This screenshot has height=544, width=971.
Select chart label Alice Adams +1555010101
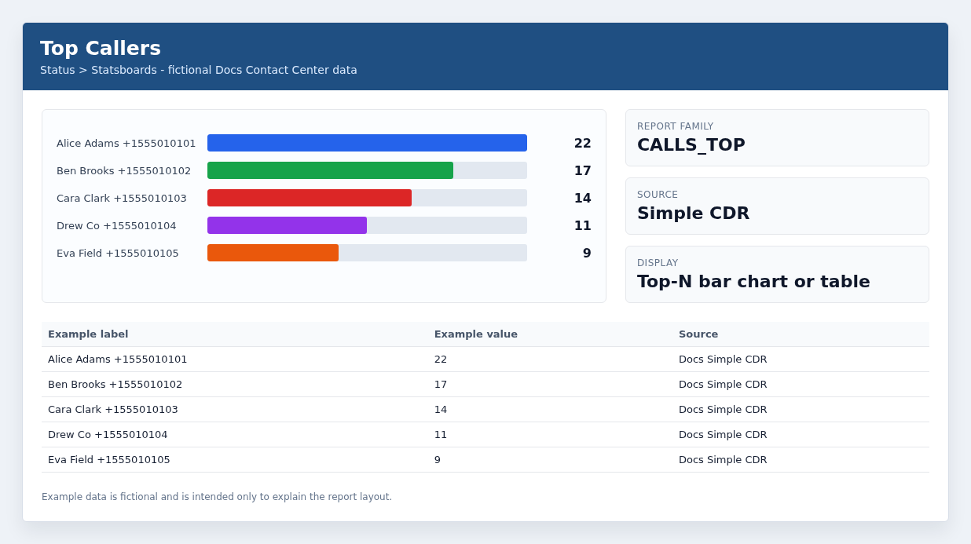click(126, 143)
